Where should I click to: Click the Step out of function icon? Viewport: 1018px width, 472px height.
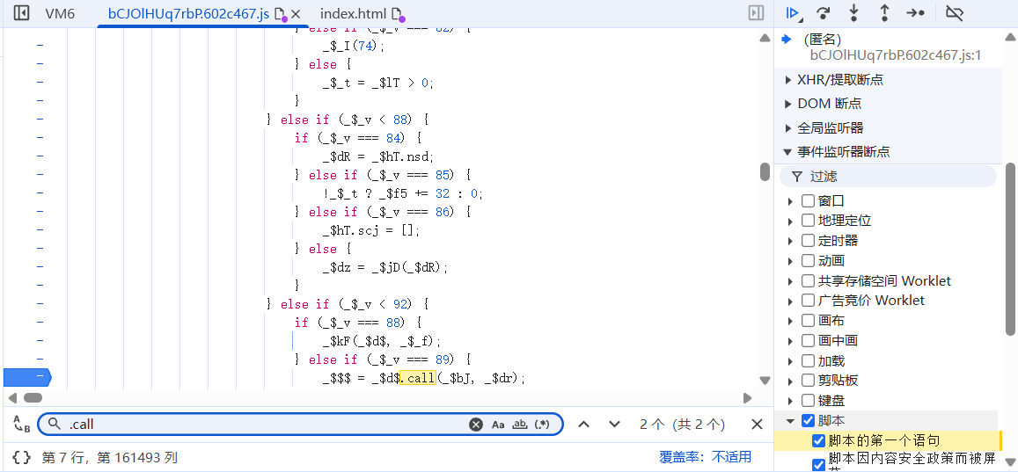[x=884, y=13]
